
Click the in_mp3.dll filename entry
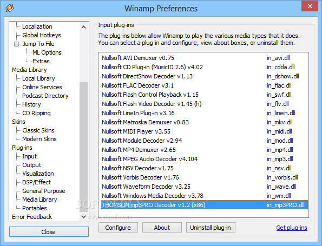pyautogui.click(x=280, y=159)
